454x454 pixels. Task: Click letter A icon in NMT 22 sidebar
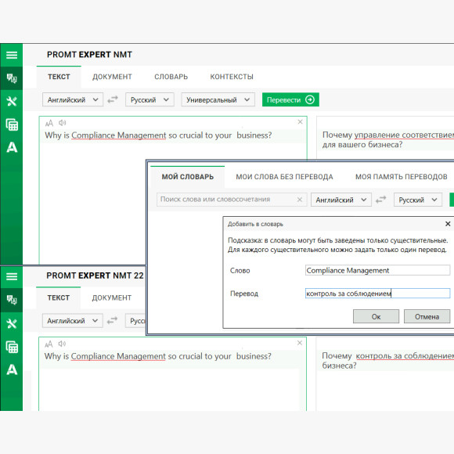click(12, 369)
